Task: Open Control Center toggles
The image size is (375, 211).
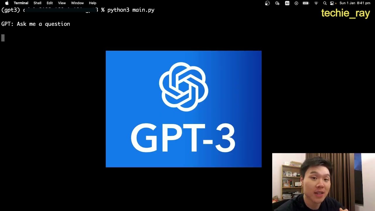Action: (x=332, y=3)
